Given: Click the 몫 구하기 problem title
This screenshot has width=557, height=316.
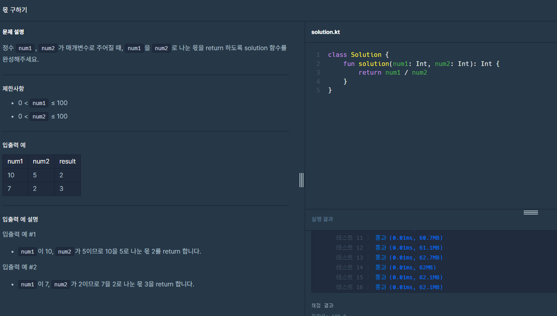Looking at the screenshot, I should 15,10.
